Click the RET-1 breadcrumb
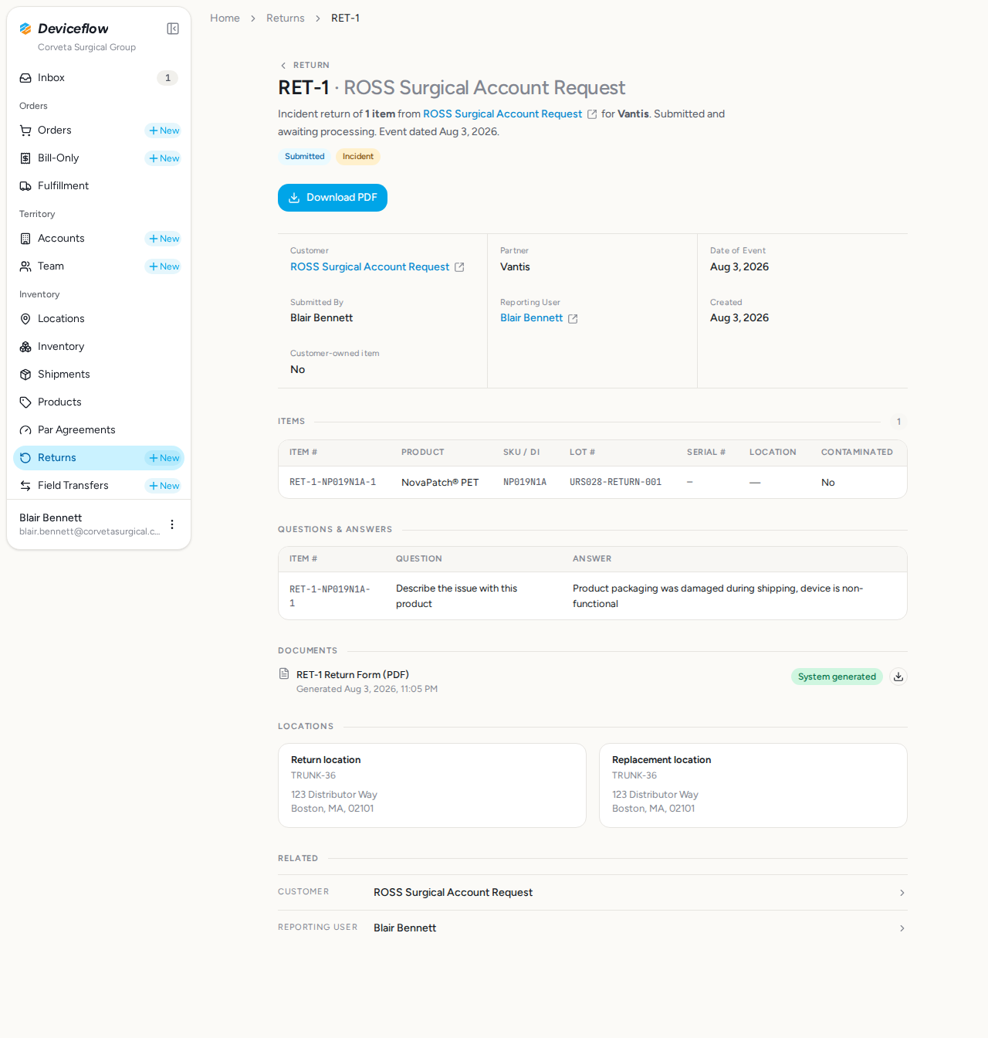 (x=345, y=18)
